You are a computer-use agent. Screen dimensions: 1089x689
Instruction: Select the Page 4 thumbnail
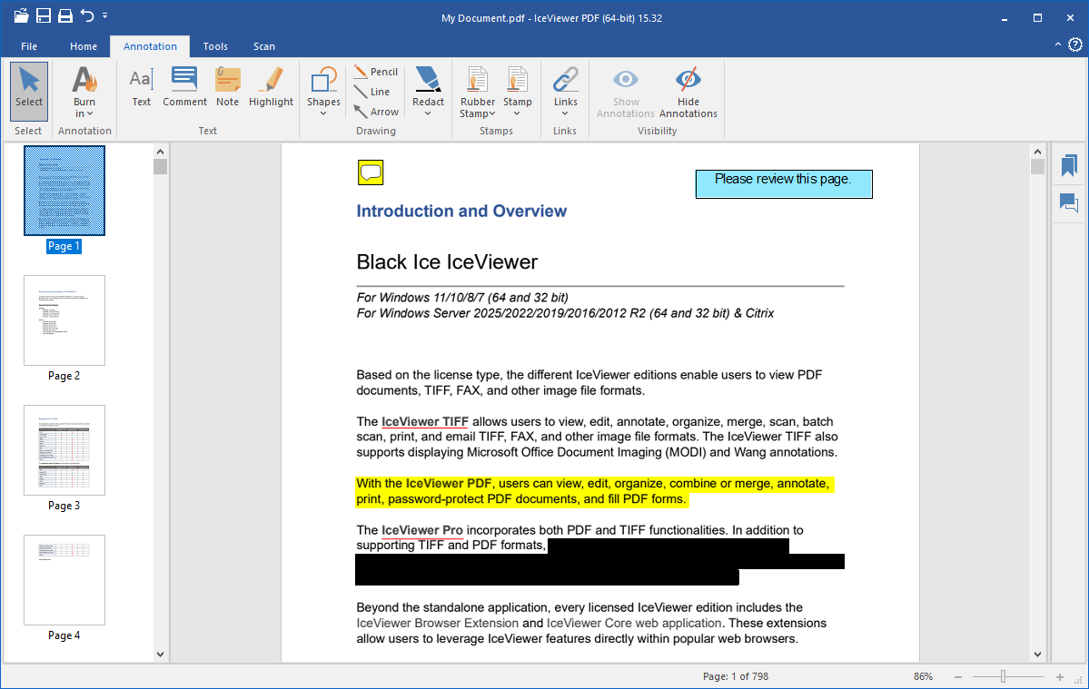point(64,580)
